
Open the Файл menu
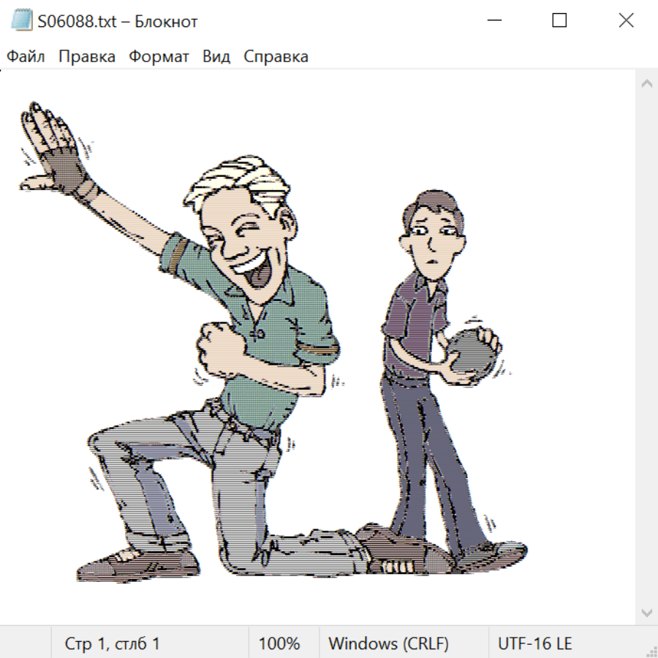click(x=26, y=57)
